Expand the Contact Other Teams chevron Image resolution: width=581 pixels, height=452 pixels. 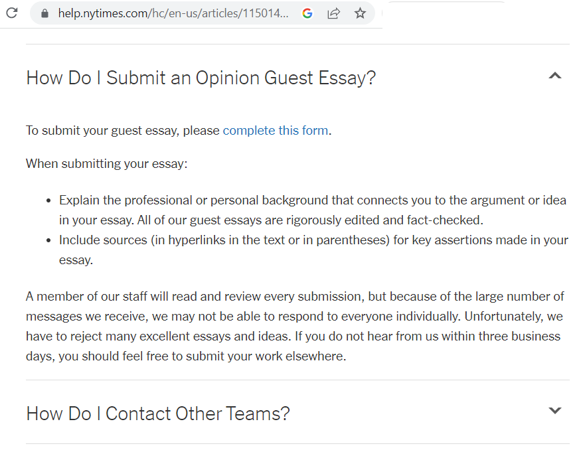[x=554, y=410]
